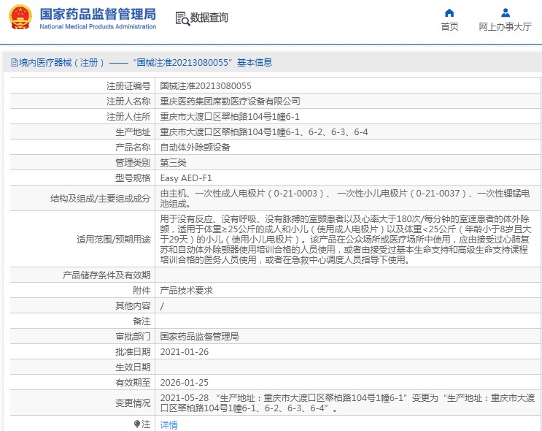Click the lightbulb icon beside 注
Image resolution: width=542 pixels, height=431 pixels.
(136, 424)
